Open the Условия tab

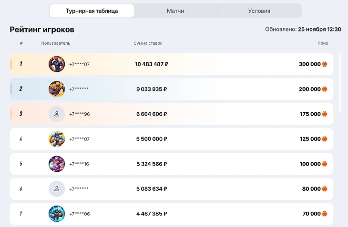coord(259,11)
